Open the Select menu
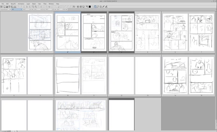The image size is (217, 132). 34,4
